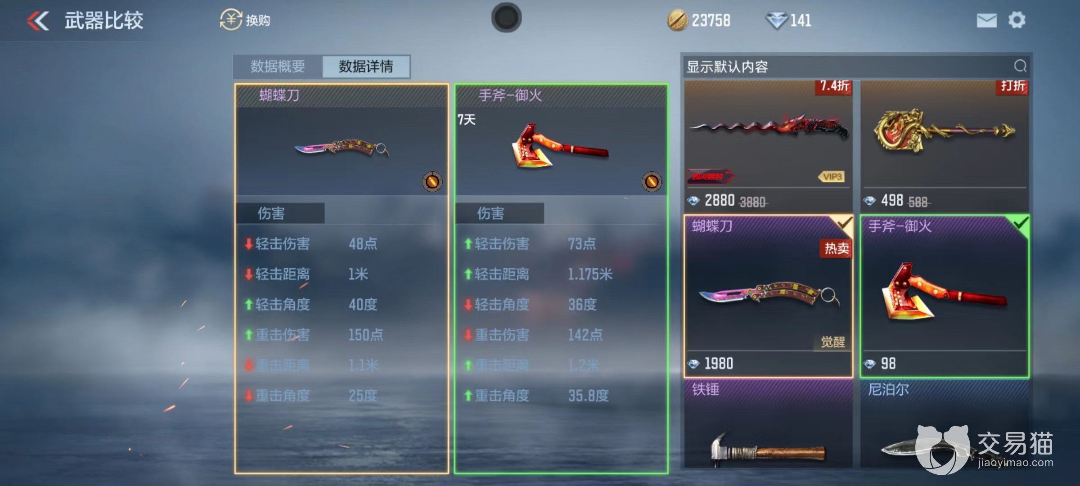Select the 尼泊尔 knife weapon card

[945, 424]
